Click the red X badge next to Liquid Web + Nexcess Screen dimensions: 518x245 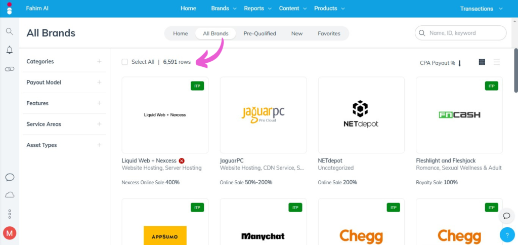182,160
